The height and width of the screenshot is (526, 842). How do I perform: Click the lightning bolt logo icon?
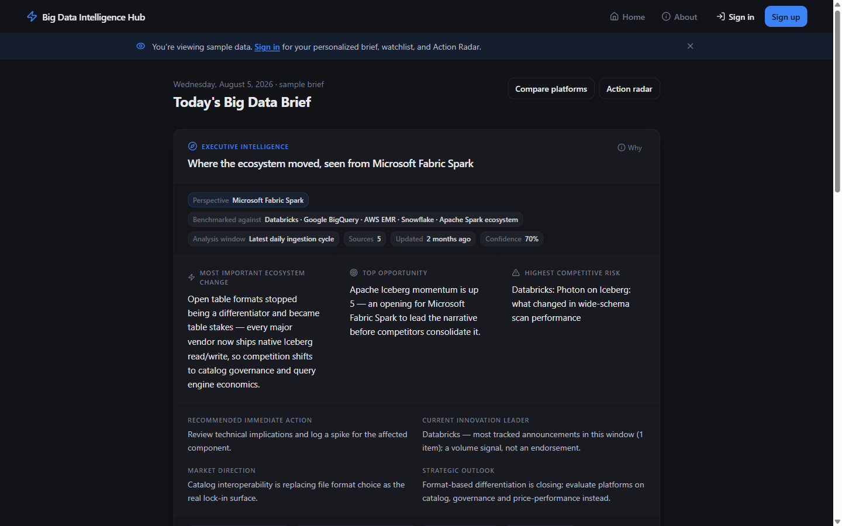(x=32, y=16)
